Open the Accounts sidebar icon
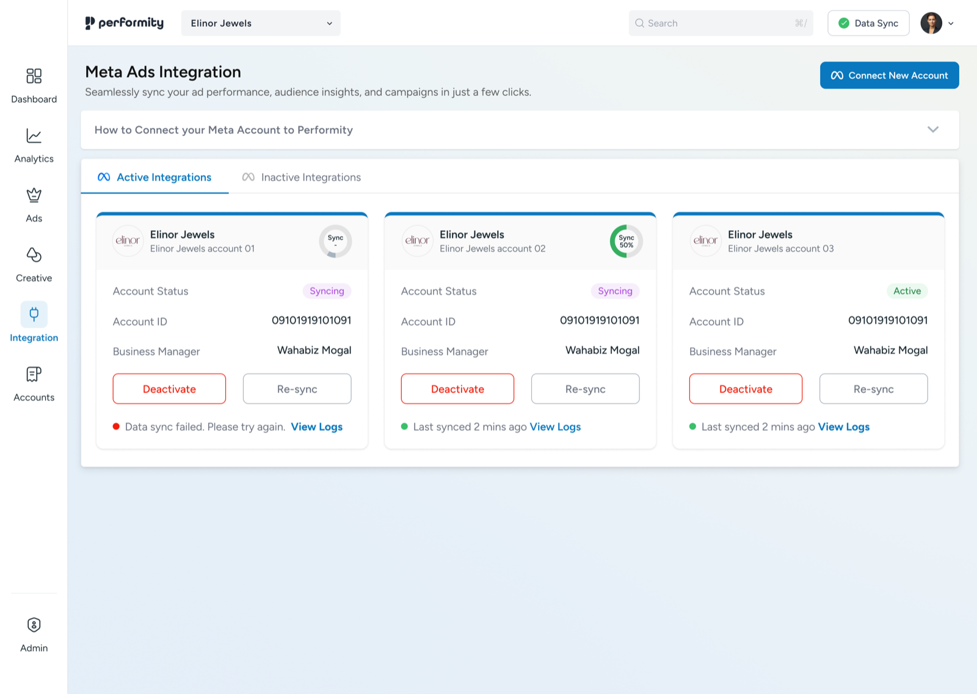Viewport: 977px width, 694px height. (34, 374)
